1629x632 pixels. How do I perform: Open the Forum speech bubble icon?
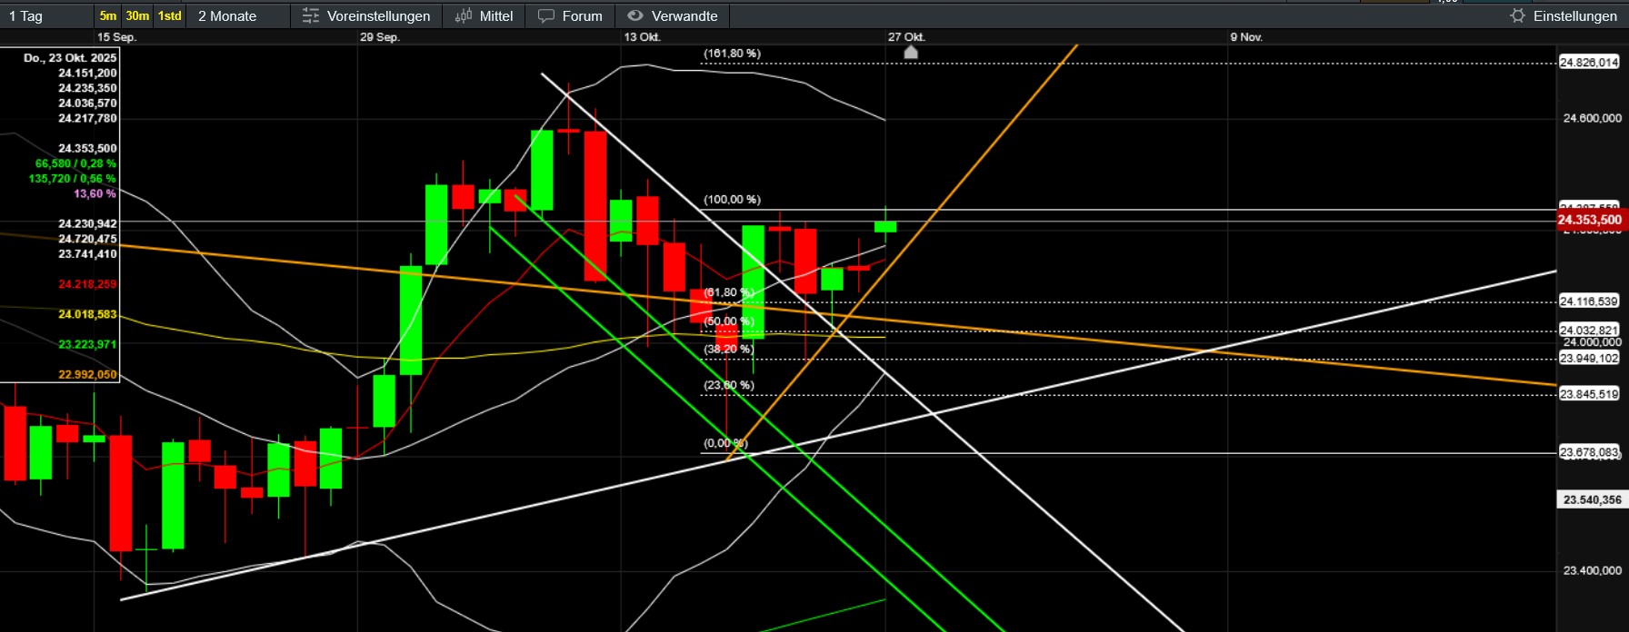coord(546,16)
